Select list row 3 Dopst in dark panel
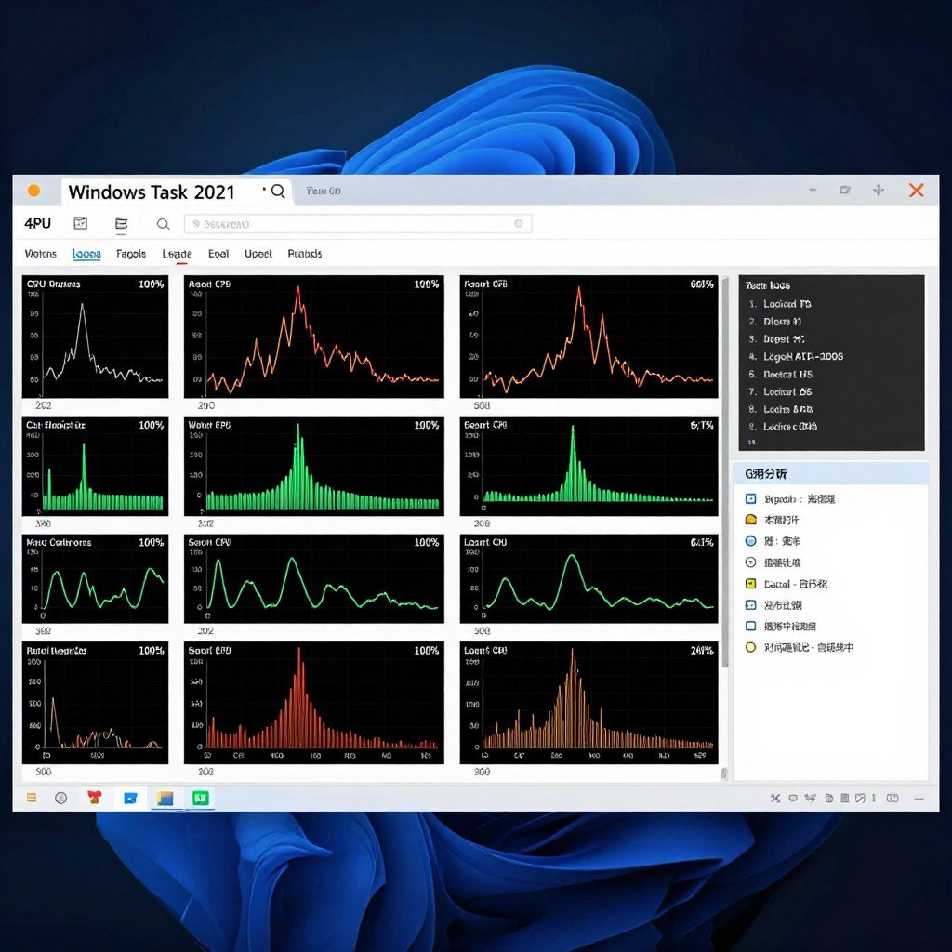This screenshot has width=952, height=952. pos(777,338)
